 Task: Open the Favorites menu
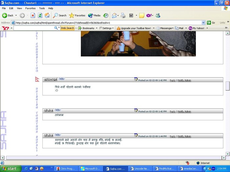(31, 8)
